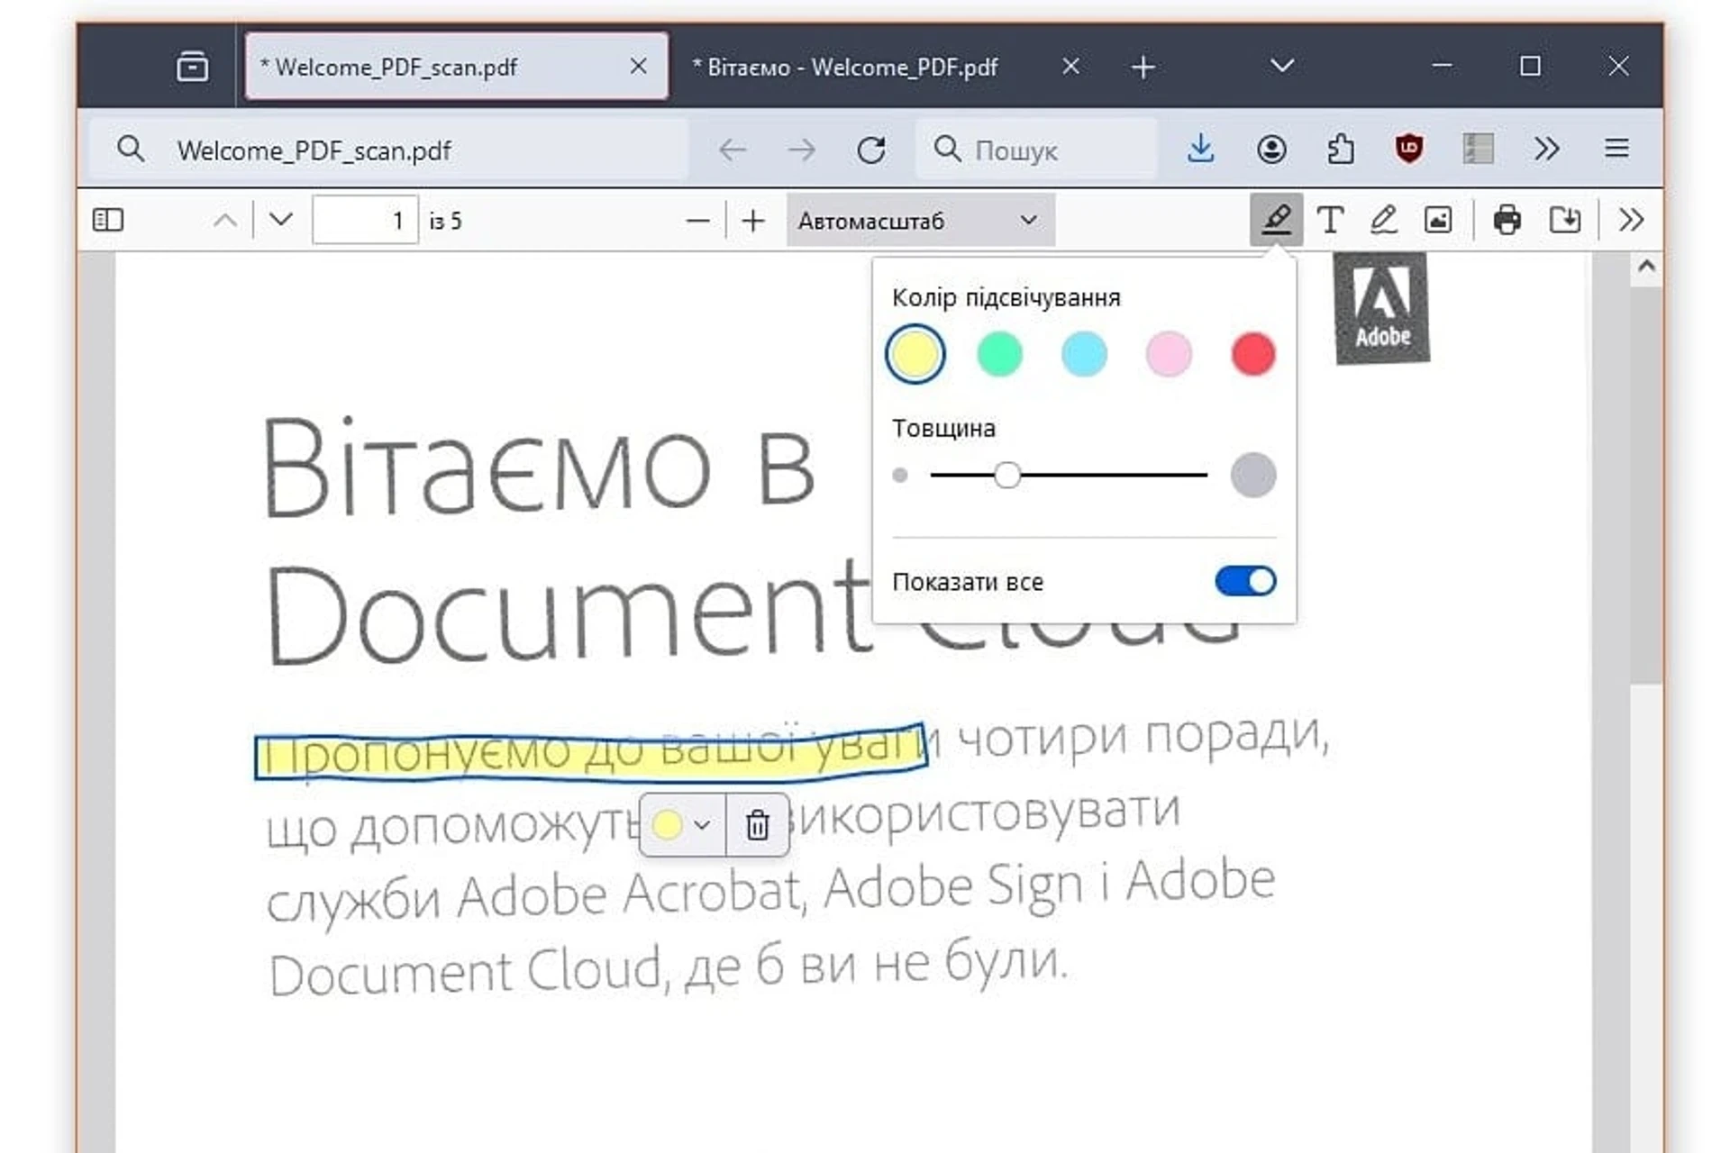Switch to Welcome_PDF_scan.pdf tab

coord(457,66)
